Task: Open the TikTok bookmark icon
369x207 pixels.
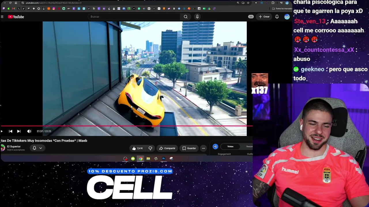Action: [24, 9]
